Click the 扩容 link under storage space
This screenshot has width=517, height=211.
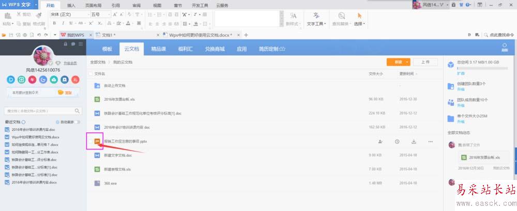pos(461,73)
